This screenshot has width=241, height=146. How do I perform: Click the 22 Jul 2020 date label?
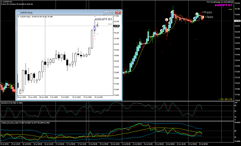(99, 97)
